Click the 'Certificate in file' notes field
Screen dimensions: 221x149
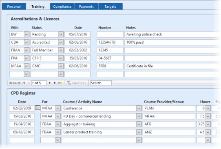pyautogui.click(x=172, y=66)
